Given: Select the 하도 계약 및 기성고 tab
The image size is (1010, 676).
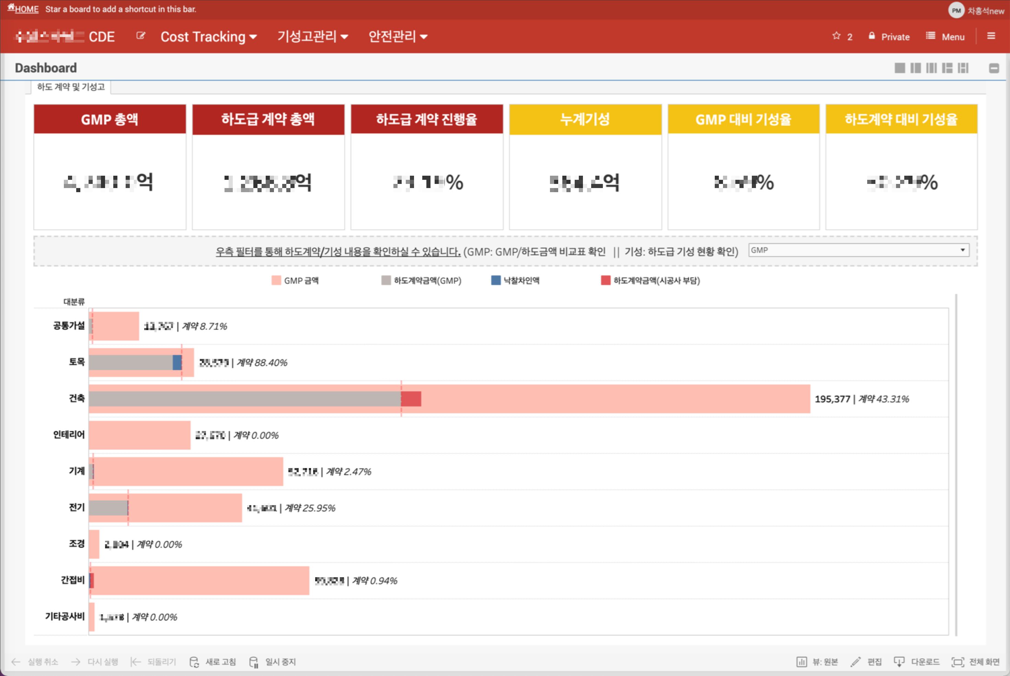Looking at the screenshot, I should click(71, 87).
